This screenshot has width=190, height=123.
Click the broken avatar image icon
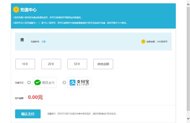(22, 40)
